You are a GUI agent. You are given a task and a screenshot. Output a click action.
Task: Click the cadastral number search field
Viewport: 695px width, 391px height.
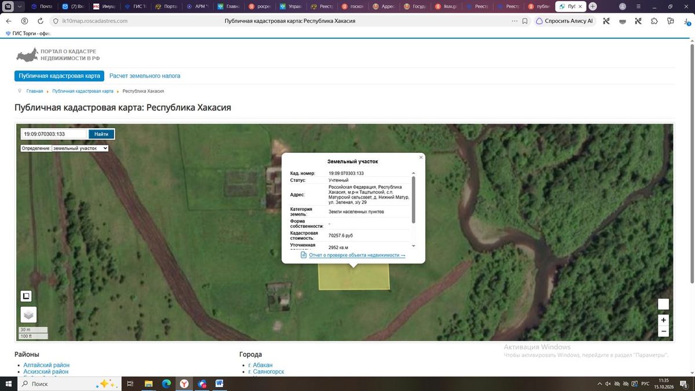click(54, 134)
